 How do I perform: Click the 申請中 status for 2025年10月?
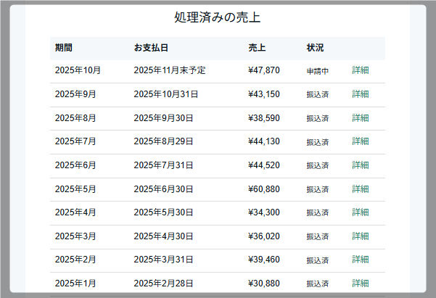click(x=318, y=71)
